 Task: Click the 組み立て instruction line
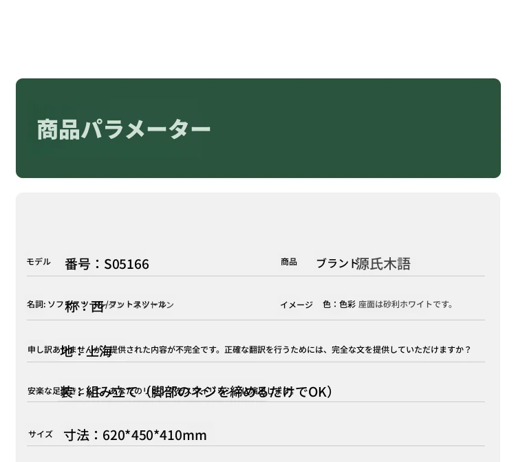click(x=197, y=392)
